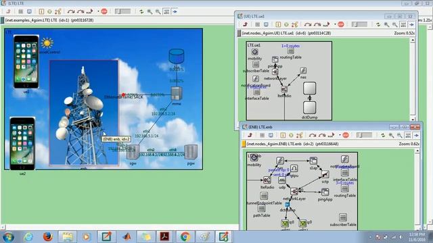Go to parent module in LTE.enb window
Viewport: 433px width, 243px height.
pyautogui.click(x=250, y=135)
